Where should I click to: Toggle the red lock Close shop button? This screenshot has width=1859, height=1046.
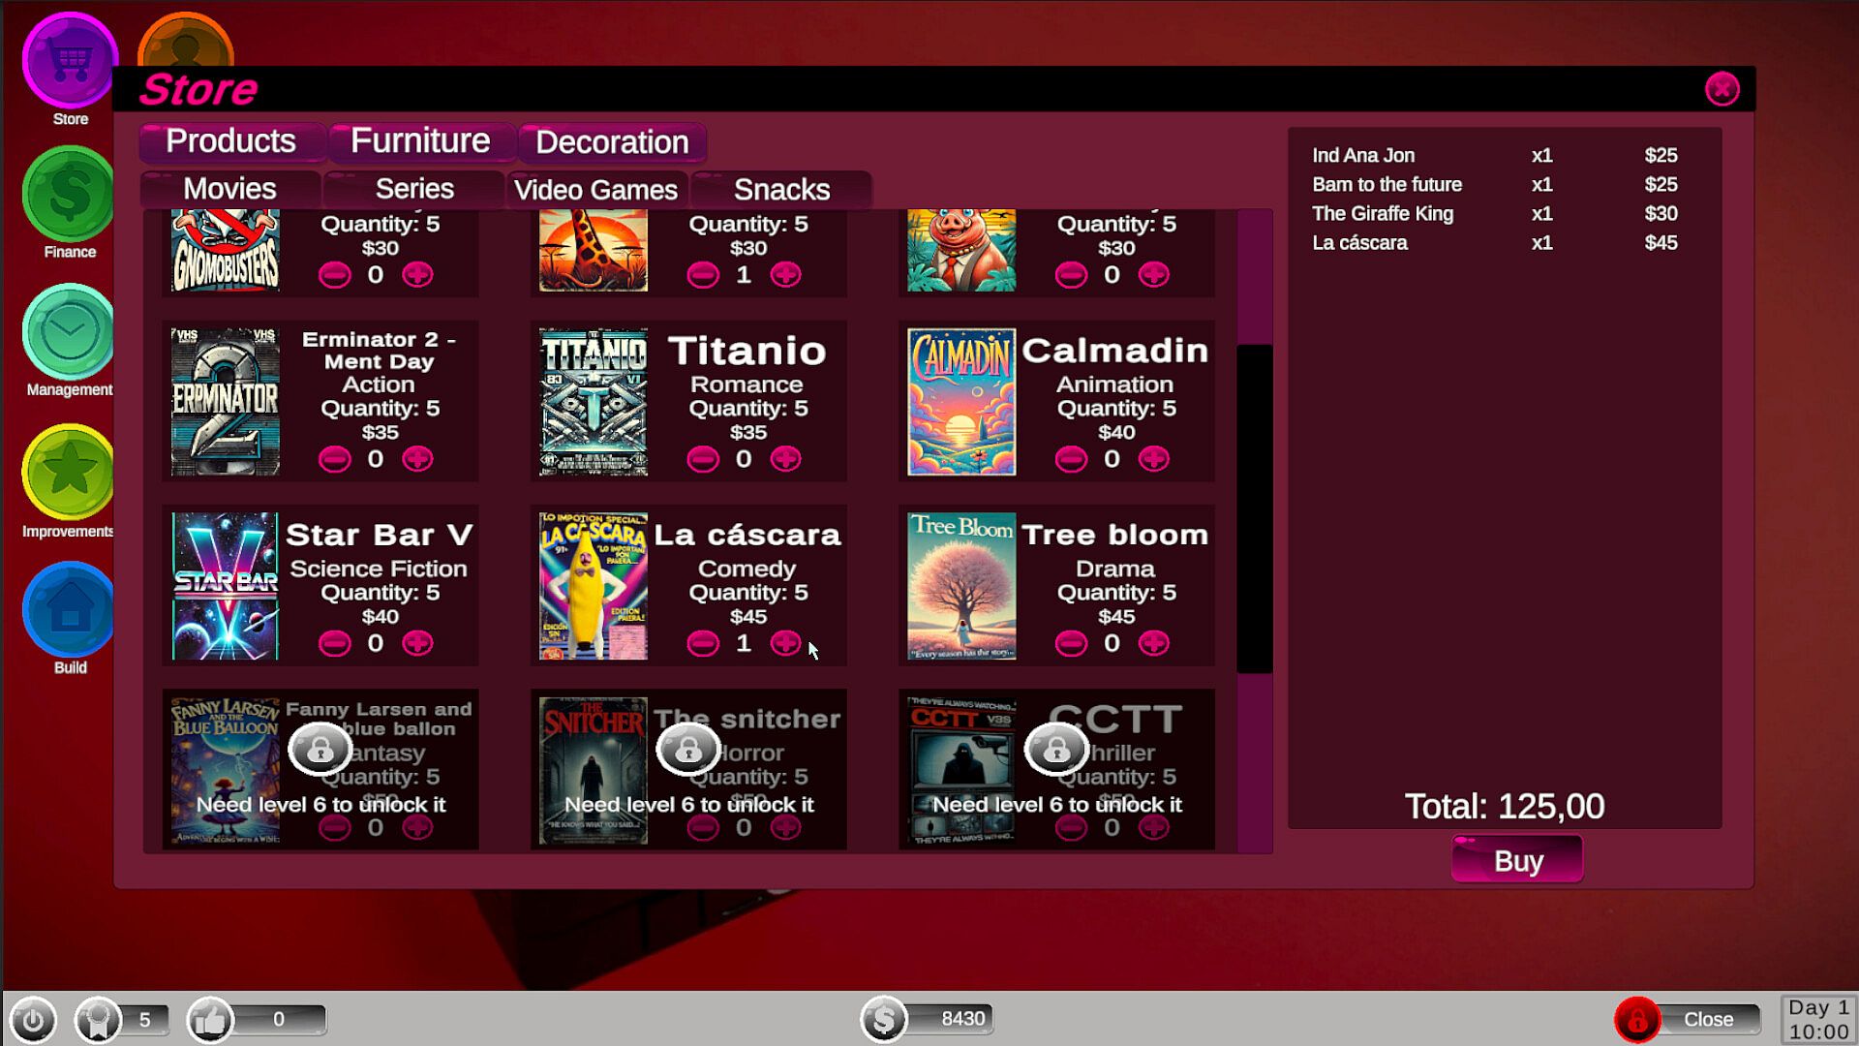pyautogui.click(x=1637, y=1020)
